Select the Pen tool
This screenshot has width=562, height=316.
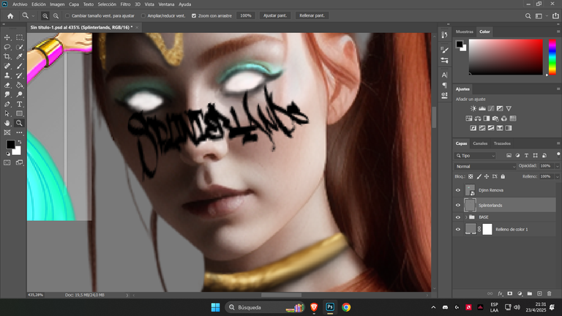7,105
